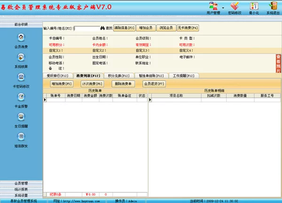Open 卡密码修改 sidebar icon
The height and width of the screenshot is (203, 282).
pyautogui.click(x=21, y=77)
